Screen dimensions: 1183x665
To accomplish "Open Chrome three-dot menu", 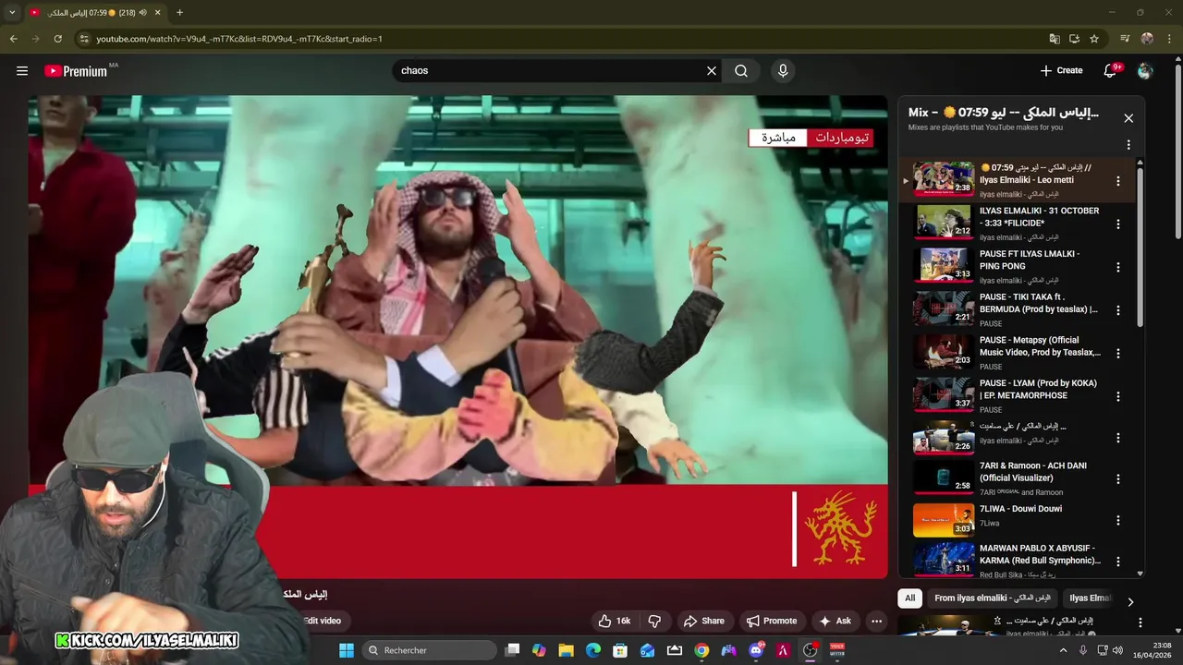I will point(1169,39).
